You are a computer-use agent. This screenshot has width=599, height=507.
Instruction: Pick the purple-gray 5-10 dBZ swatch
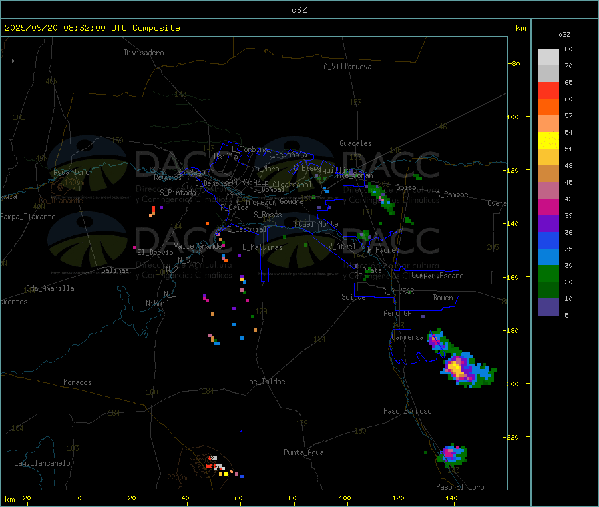[x=548, y=307]
